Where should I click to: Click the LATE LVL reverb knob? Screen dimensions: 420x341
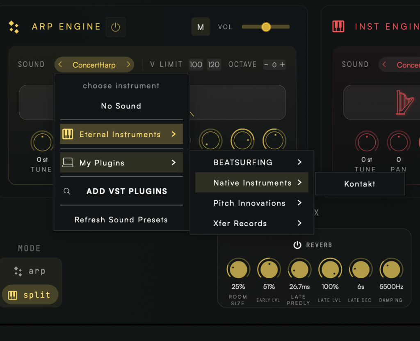[330, 270]
